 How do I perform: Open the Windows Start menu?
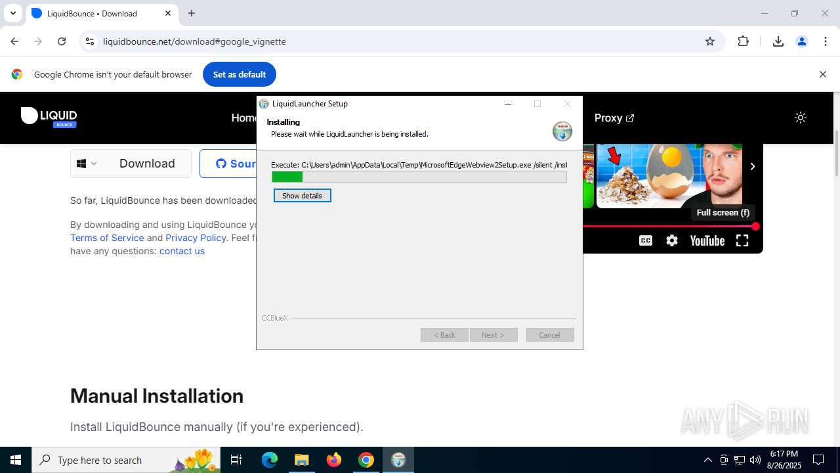(16, 460)
